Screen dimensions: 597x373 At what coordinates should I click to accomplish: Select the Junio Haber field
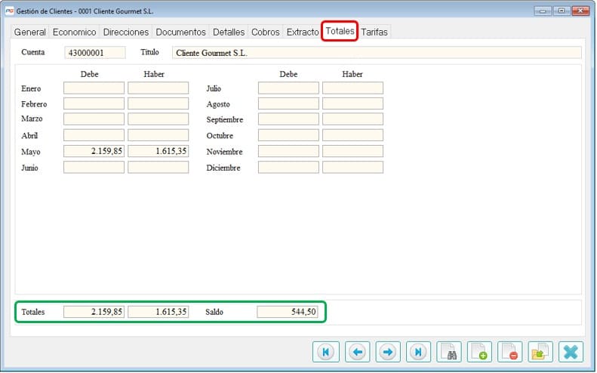[x=158, y=168]
